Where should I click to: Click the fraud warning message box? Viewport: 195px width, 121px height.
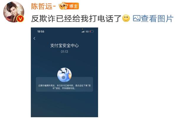point(64,84)
